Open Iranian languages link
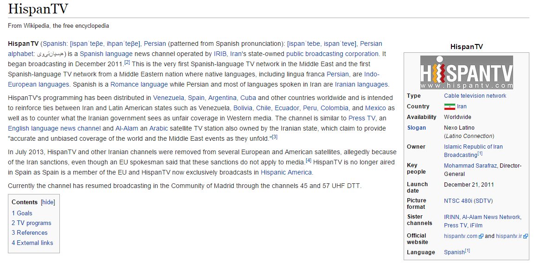Image resolution: width=534 pixels, height=263 pixels. pyautogui.click(x=361, y=85)
